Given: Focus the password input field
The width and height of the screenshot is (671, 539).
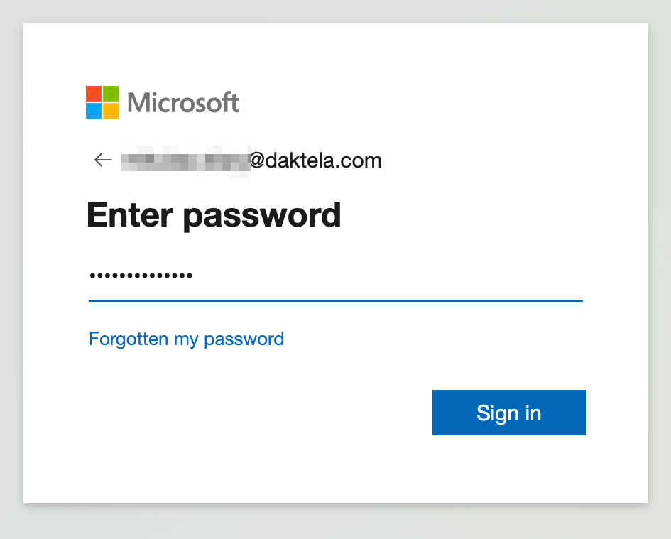Looking at the screenshot, I should 335,276.
